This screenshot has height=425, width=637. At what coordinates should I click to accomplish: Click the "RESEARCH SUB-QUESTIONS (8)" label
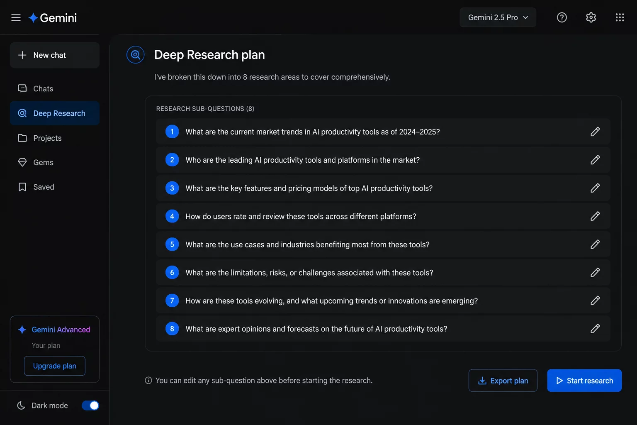205,109
